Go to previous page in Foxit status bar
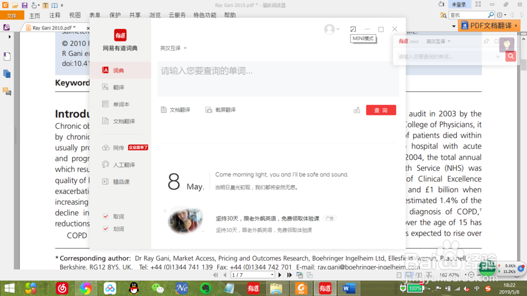 [225, 275]
